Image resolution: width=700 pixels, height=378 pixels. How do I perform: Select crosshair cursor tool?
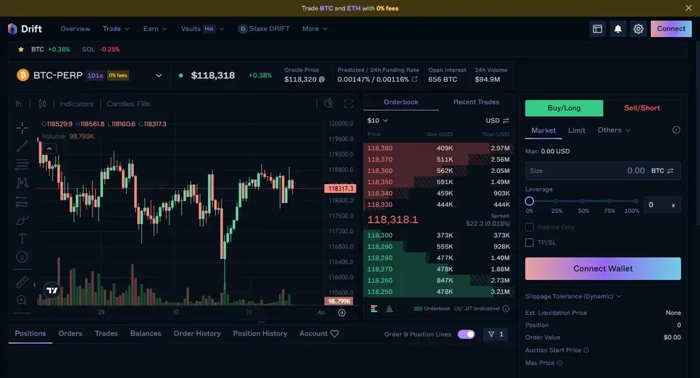tap(22, 128)
